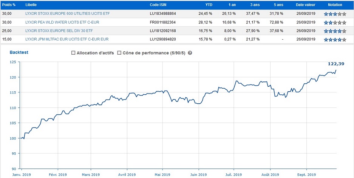Click YTD value 28,12 %

coord(206,22)
